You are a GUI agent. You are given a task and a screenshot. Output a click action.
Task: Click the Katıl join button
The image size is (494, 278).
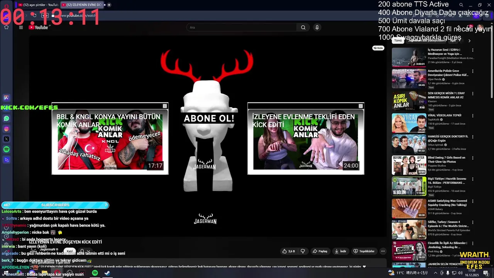pyautogui.click(x=69, y=251)
